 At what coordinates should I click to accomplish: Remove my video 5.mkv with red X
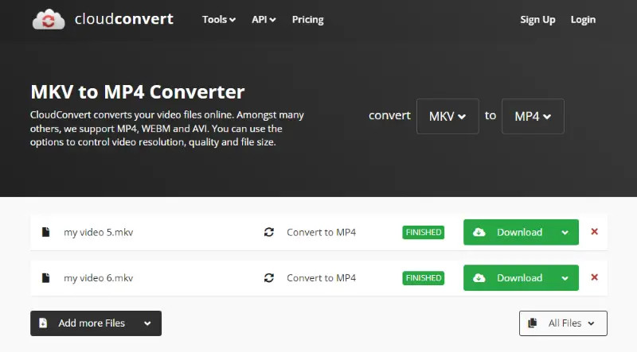tap(594, 231)
